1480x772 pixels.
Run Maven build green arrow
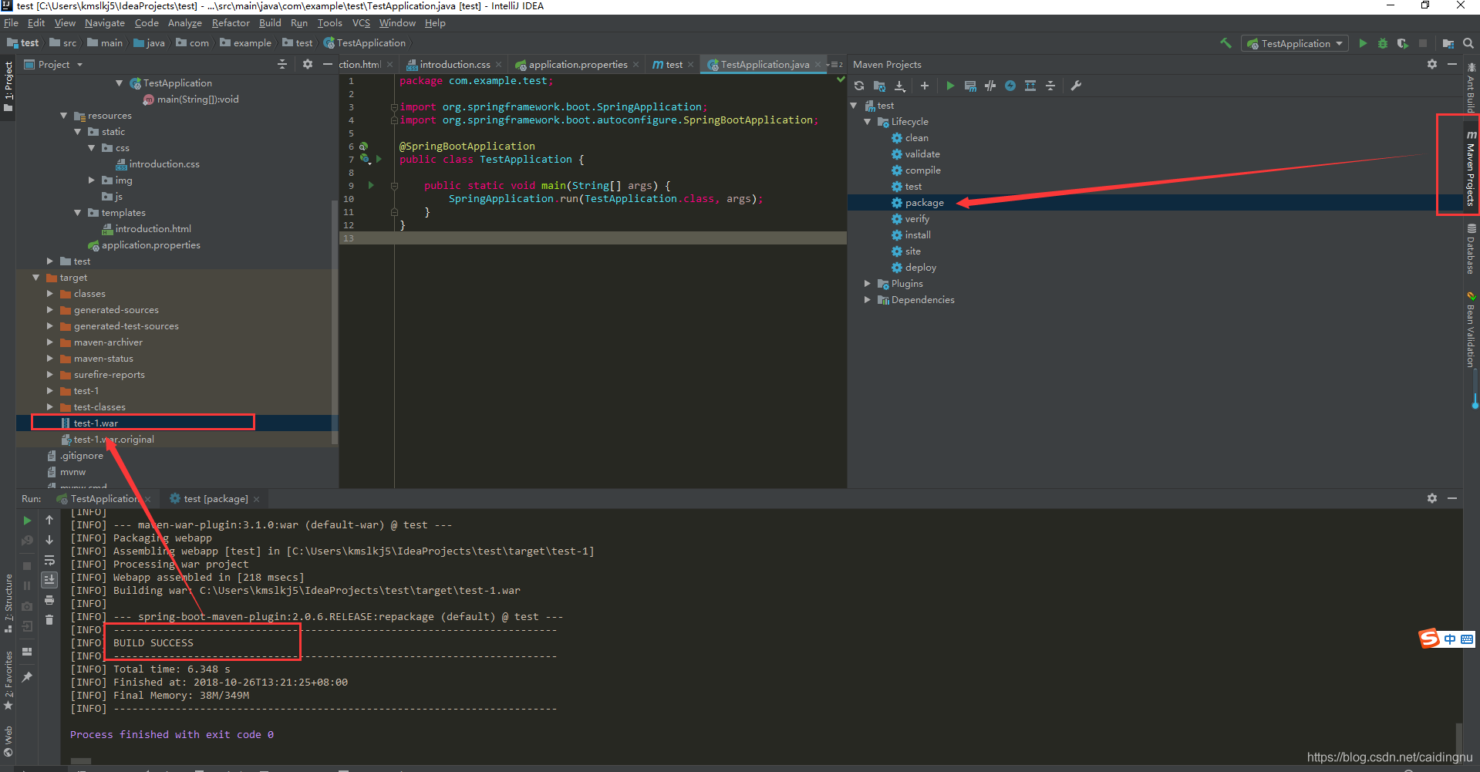pyautogui.click(x=950, y=86)
